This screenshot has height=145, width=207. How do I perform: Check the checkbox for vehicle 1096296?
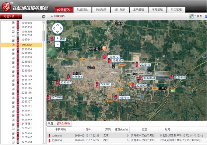[x=13, y=31]
